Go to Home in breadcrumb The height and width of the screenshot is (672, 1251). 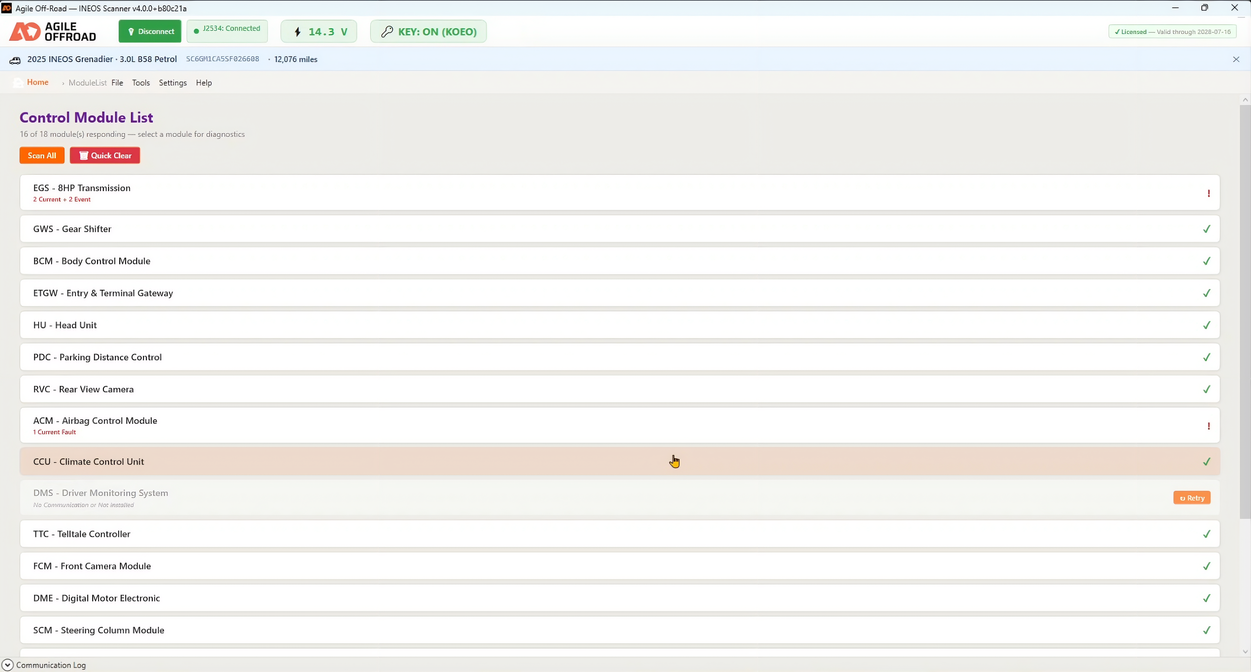point(38,82)
